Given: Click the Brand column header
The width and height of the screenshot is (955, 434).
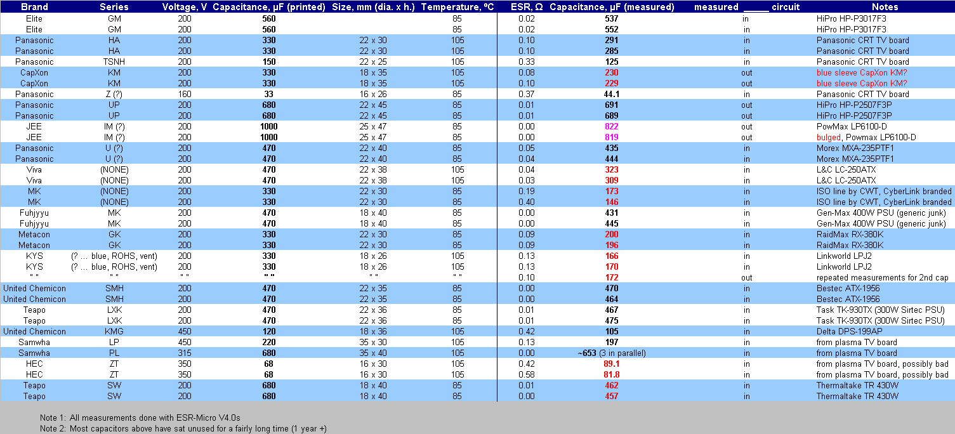Looking at the screenshot, I should coord(34,7).
